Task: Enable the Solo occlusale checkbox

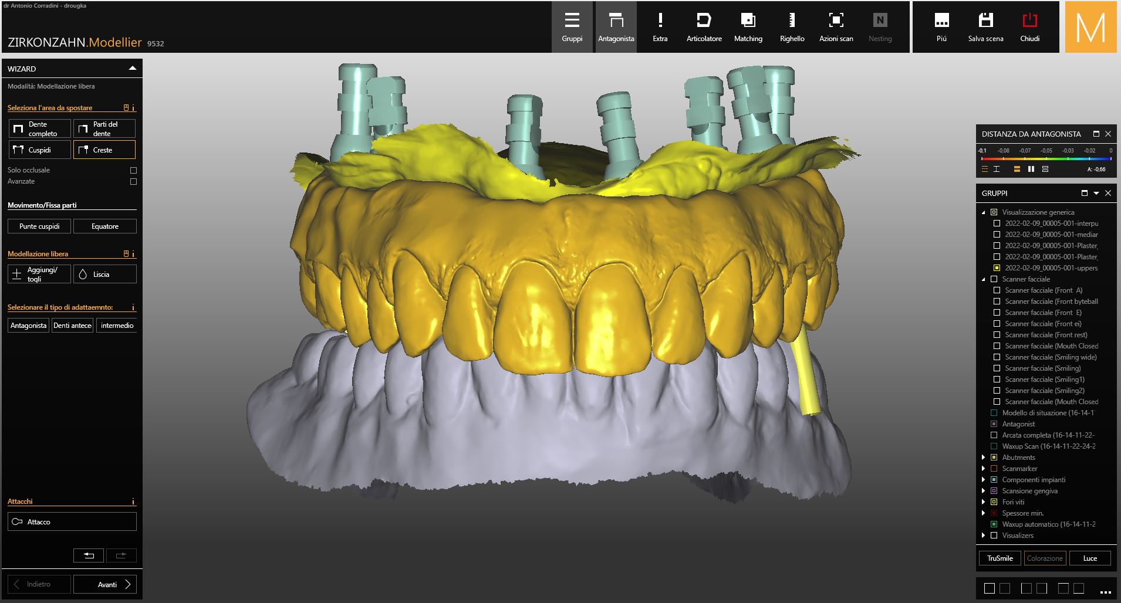Action: (x=133, y=170)
